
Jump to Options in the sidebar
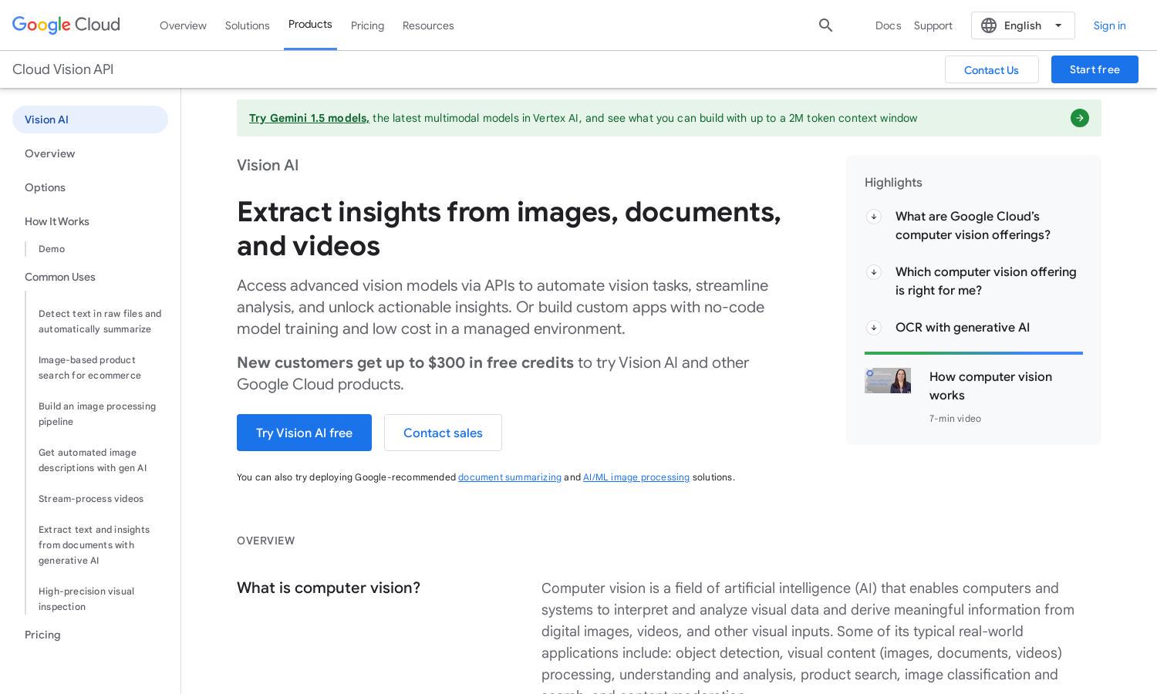coord(45,187)
